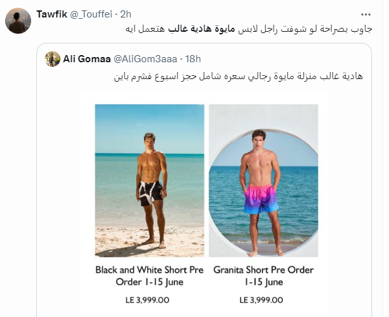Click the pink-blue gradient shorts on the right model
This screenshot has width=389, height=317.
pos(261,198)
